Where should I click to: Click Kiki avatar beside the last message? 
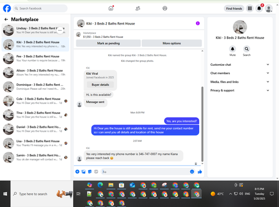pos(79,158)
